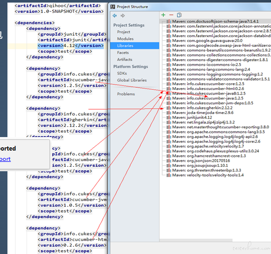
Task: Click the forward navigation arrow in Project Structure
Action: [x=123, y=16]
